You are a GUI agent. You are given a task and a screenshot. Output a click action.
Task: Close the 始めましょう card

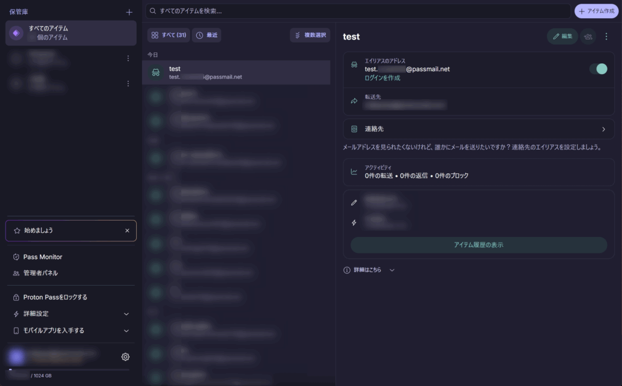(128, 231)
